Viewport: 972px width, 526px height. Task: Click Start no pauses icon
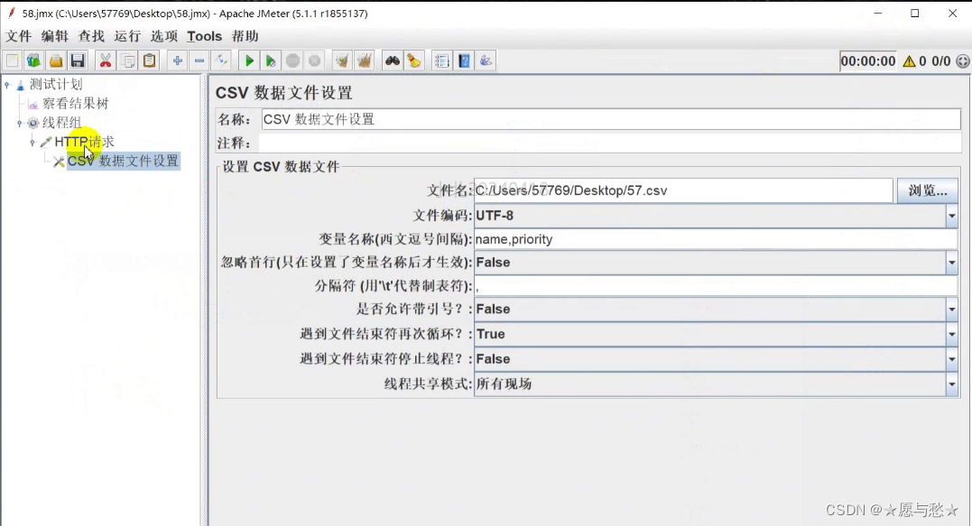271,60
